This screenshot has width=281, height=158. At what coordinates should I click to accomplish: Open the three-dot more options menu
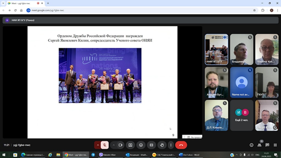[x=171, y=145]
